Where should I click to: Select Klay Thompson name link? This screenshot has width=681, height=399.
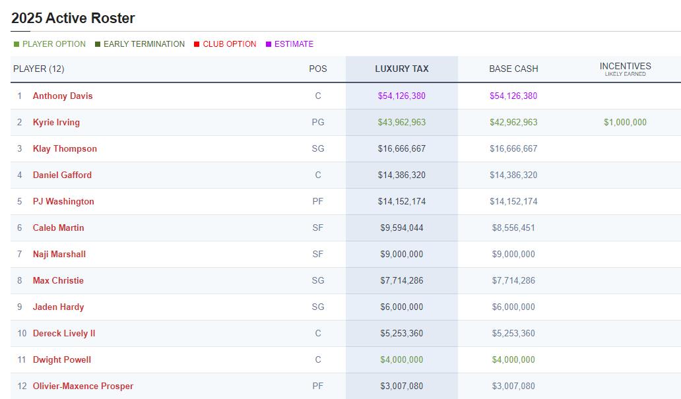[65, 148]
